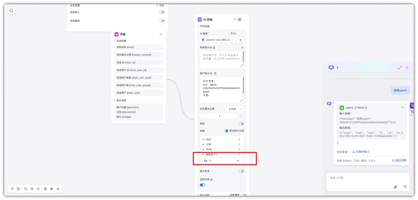Collapse the MCP skills section
This screenshot has width=418, height=200.
tap(203, 139)
